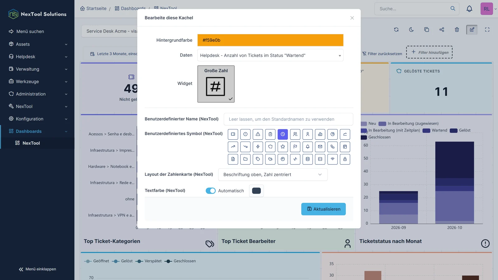Delete dashboard with trash icon
Screen dimensions: 498x280
pyautogui.click(x=457, y=30)
